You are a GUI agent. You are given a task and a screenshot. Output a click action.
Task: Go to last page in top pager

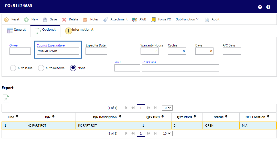(155, 108)
